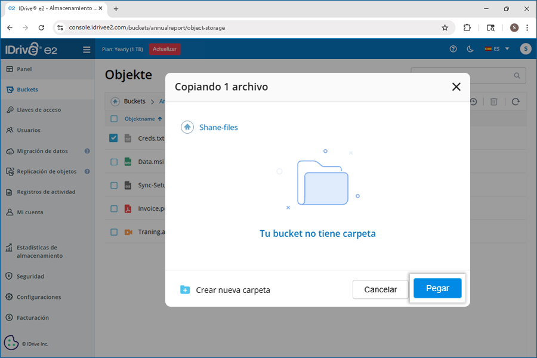Click the new folder plus icon

tap(185, 290)
